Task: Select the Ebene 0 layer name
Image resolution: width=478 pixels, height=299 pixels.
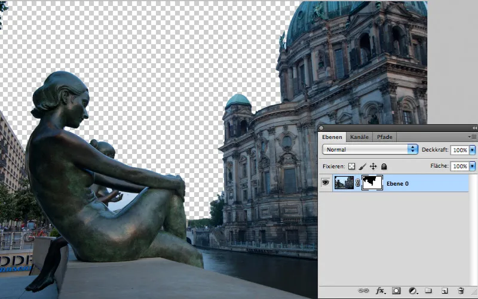Action: coord(397,184)
